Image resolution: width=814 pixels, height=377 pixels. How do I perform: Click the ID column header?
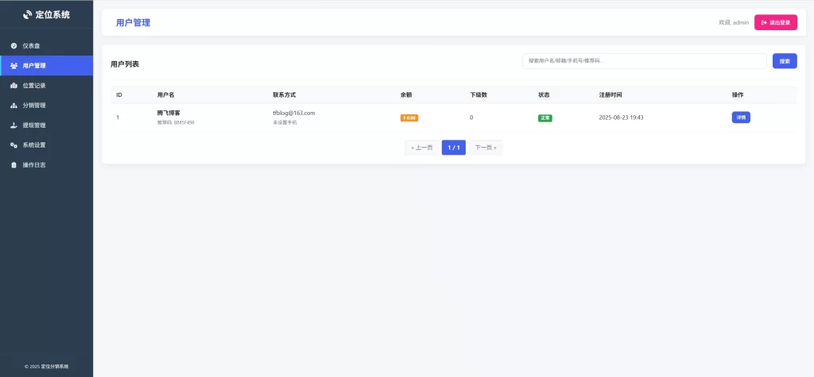119,95
